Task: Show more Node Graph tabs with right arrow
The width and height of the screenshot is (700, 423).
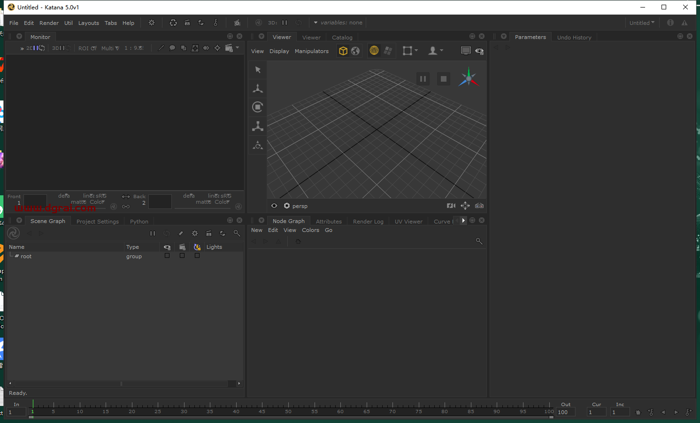Action: pyautogui.click(x=463, y=220)
